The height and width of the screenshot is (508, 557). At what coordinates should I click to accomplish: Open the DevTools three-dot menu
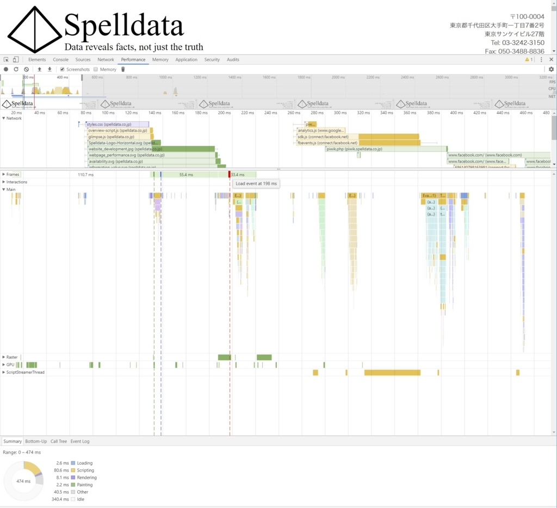(x=541, y=60)
